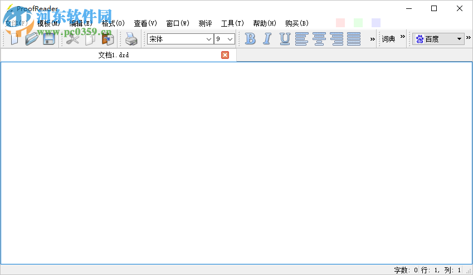
Task: Copy selection with the copy pages icon
Action: [90, 39]
